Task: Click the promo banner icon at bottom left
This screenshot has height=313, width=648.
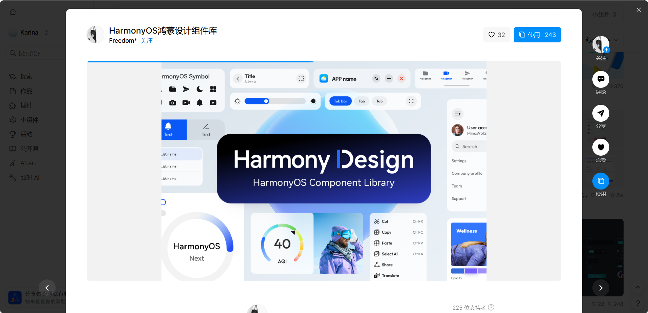Action: click(x=15, y=297)
